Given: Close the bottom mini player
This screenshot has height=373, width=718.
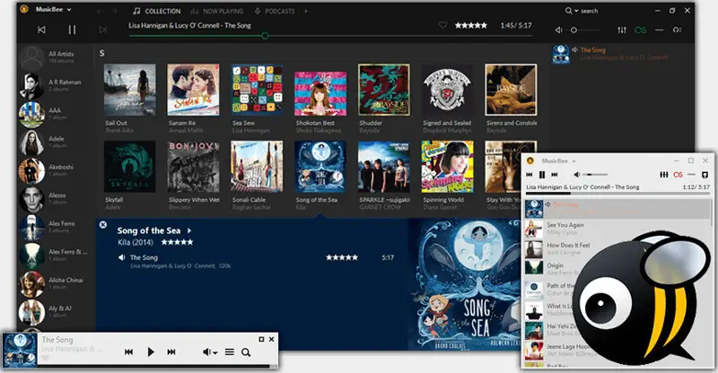Looking at the screenshot, I should 272,339.
